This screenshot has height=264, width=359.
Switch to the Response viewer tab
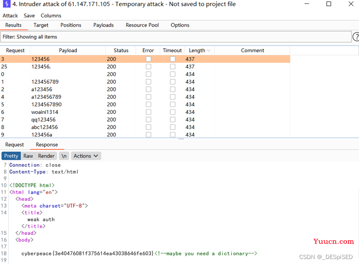coord(47,145)
